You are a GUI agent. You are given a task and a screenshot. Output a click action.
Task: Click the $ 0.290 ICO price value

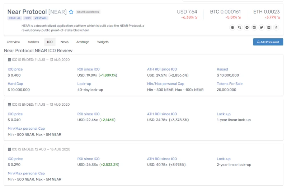click(14, 164)
